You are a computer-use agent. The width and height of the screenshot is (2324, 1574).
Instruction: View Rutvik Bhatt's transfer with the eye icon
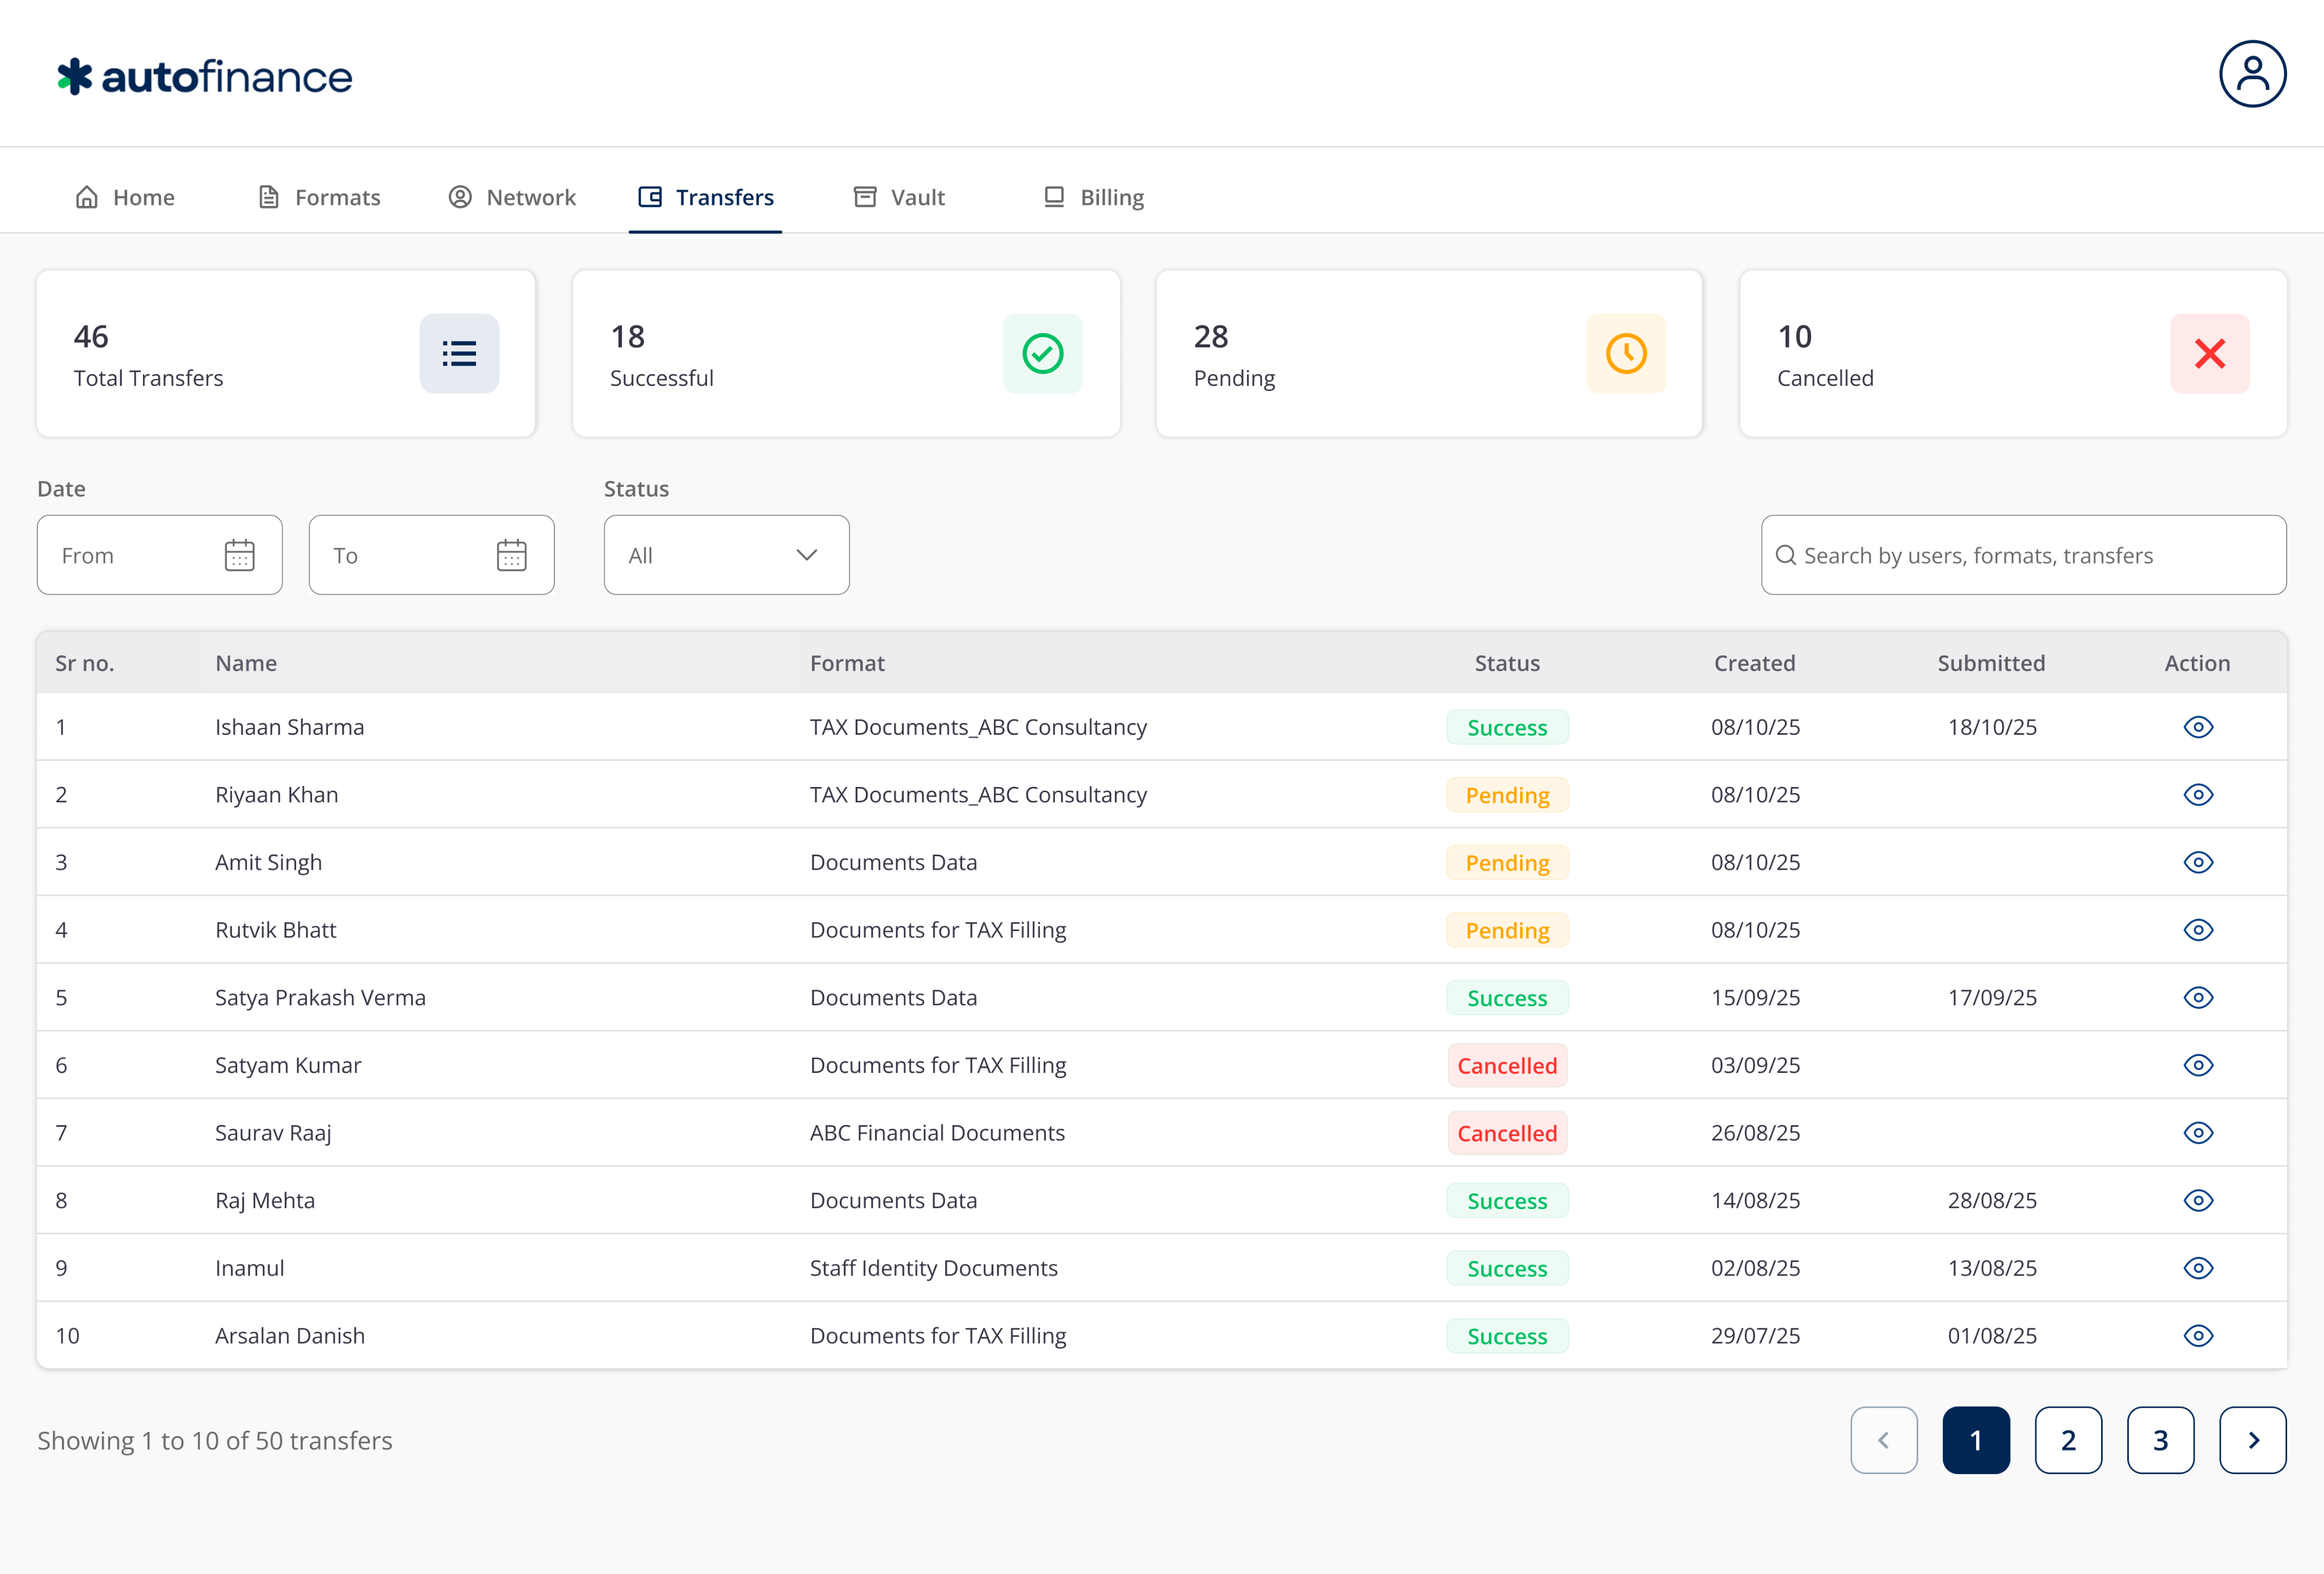(2198, 930)
